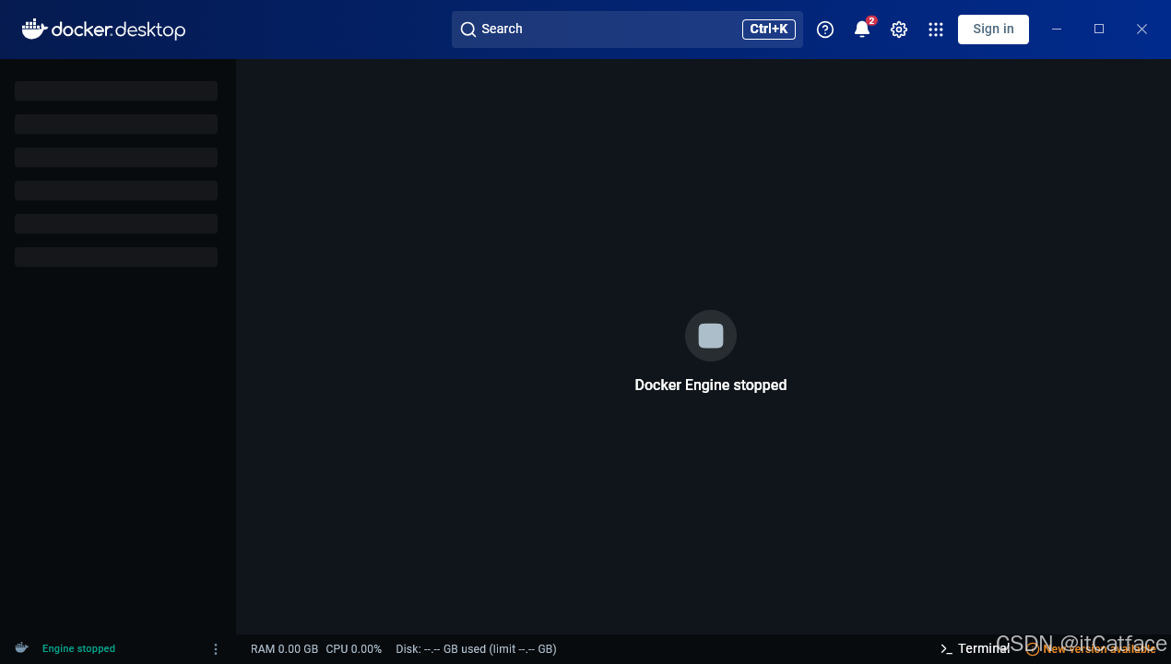Viewport: 1171px width, 664px height.
Task: Open Settings gear icon
Action: (x=899, y=30)
